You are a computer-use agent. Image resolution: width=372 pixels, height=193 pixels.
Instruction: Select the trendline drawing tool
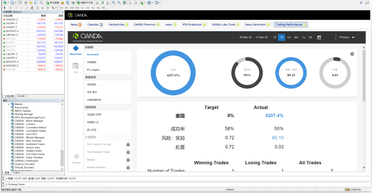27,8
